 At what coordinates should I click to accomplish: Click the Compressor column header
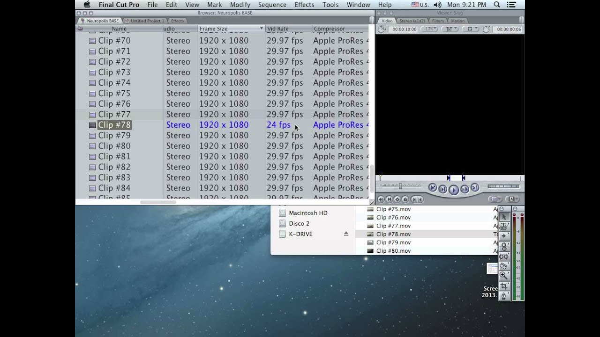coord(340,29)
